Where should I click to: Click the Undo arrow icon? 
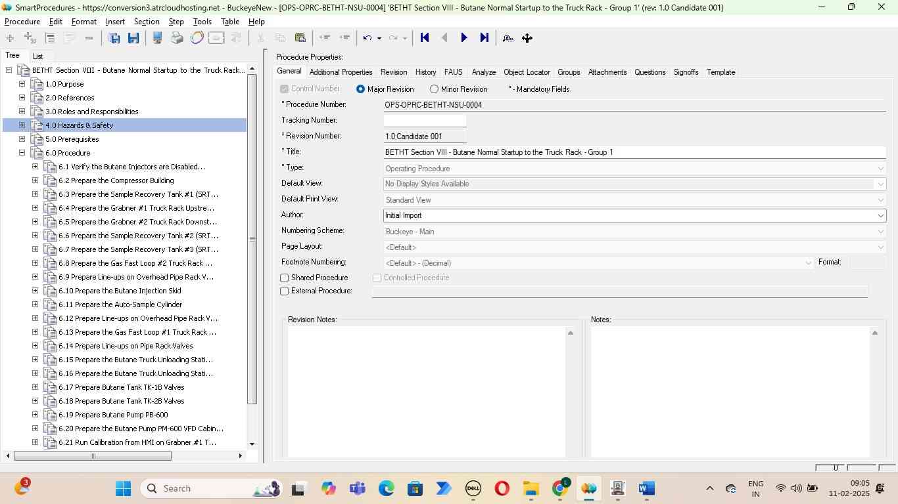tap(368, 38)
